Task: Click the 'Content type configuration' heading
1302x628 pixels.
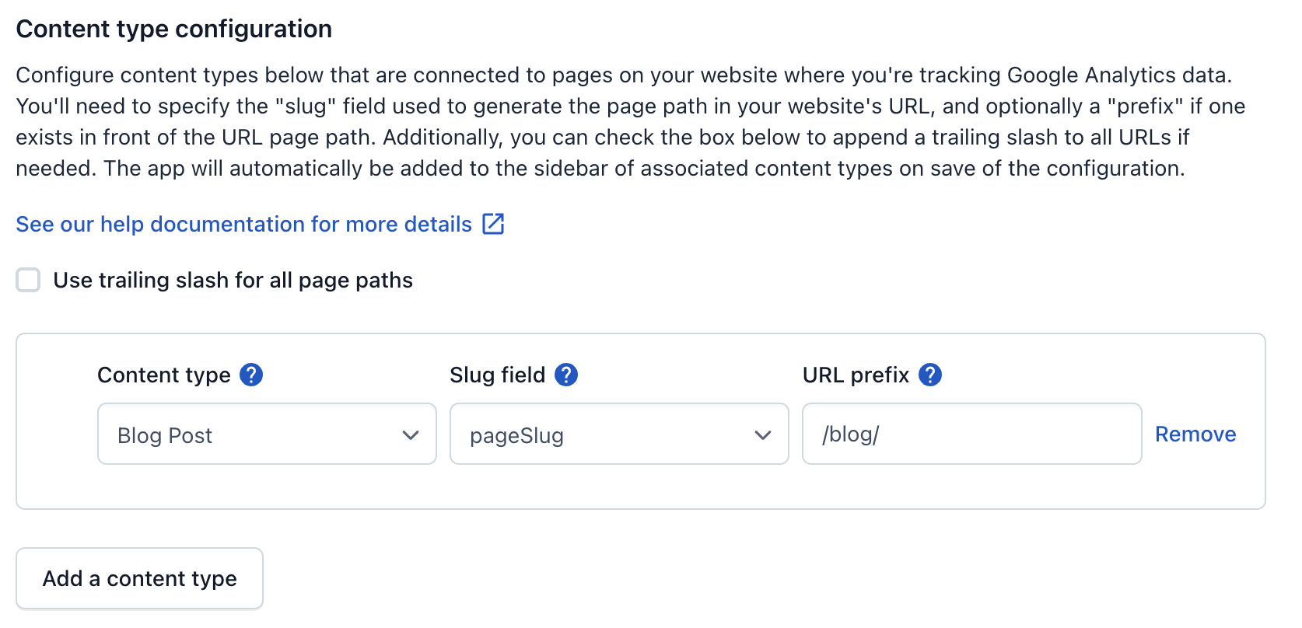Action: coord(174,29)
